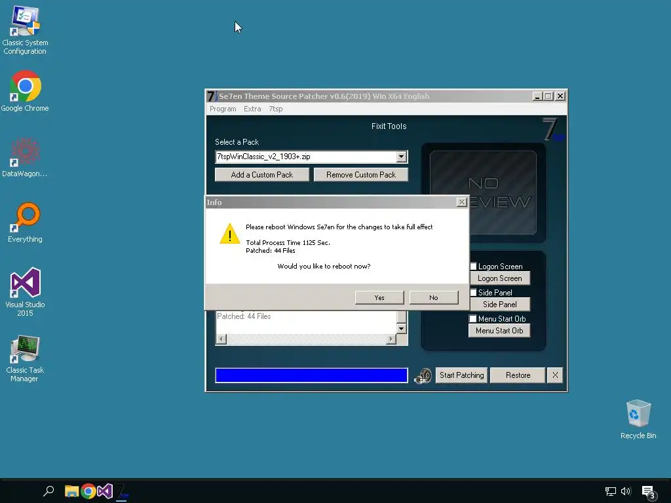Click Remove Custom Pack button
Image resolution: width=671 pixels, height=503 pixels.
click(361, 174)
